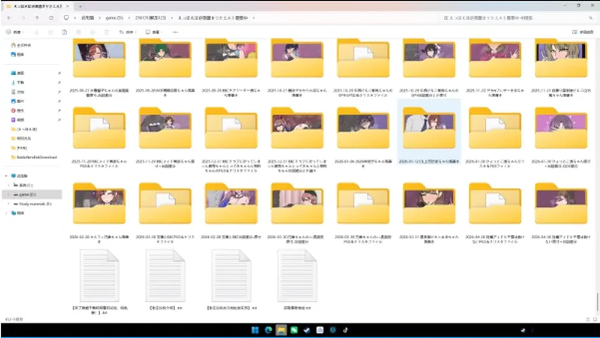Select the highlighted folder dated 2026-01-12

coord(429,133)
